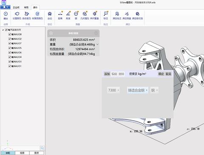Click the 取消 cancel button

click(x=168, y=74)
